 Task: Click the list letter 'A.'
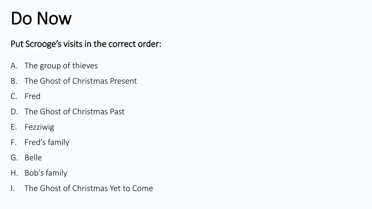[x=14, y=66]
